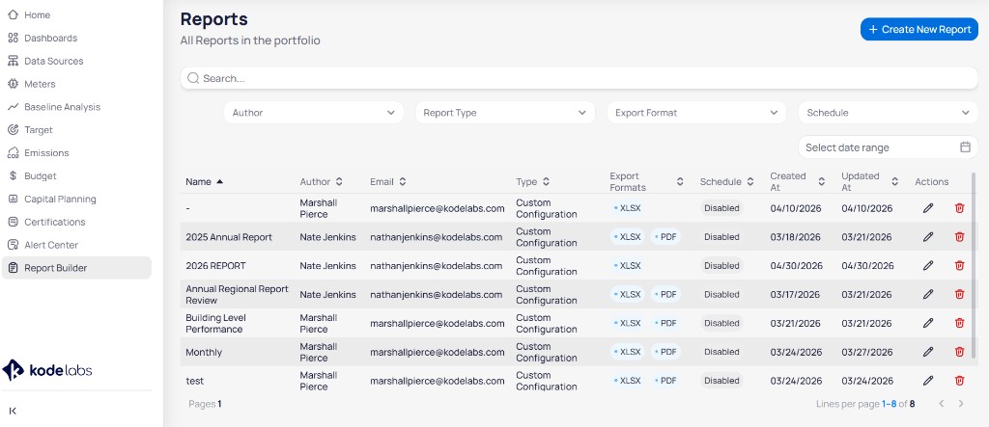The width and height of the screenshot is (989, 427).
Task: Open the Report Type filter dropdown
Action: tap(504, 113)
